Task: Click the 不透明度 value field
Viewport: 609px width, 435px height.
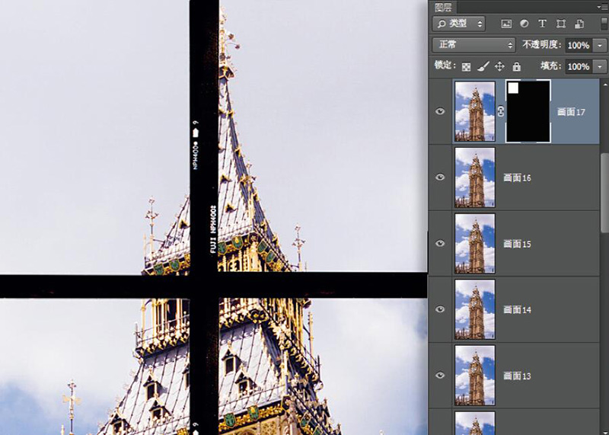Action: (x=579, y=45)
